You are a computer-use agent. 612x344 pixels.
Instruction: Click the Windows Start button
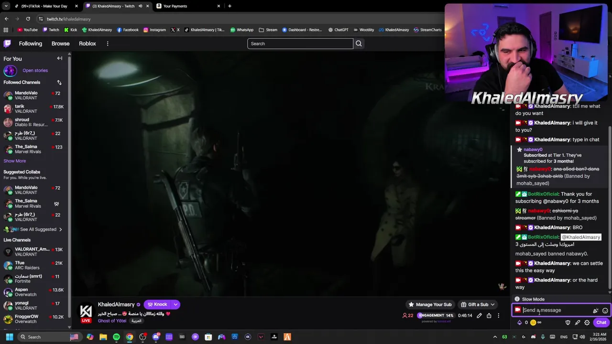click(x=9, y=337)
